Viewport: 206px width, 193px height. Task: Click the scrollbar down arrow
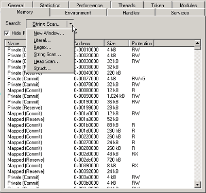point(198,185)
